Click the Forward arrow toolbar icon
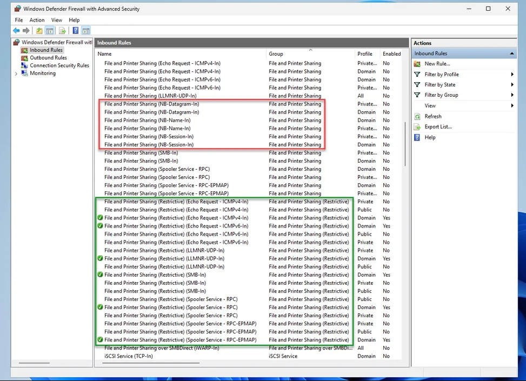526x381 pixels. tap(26, 31)
